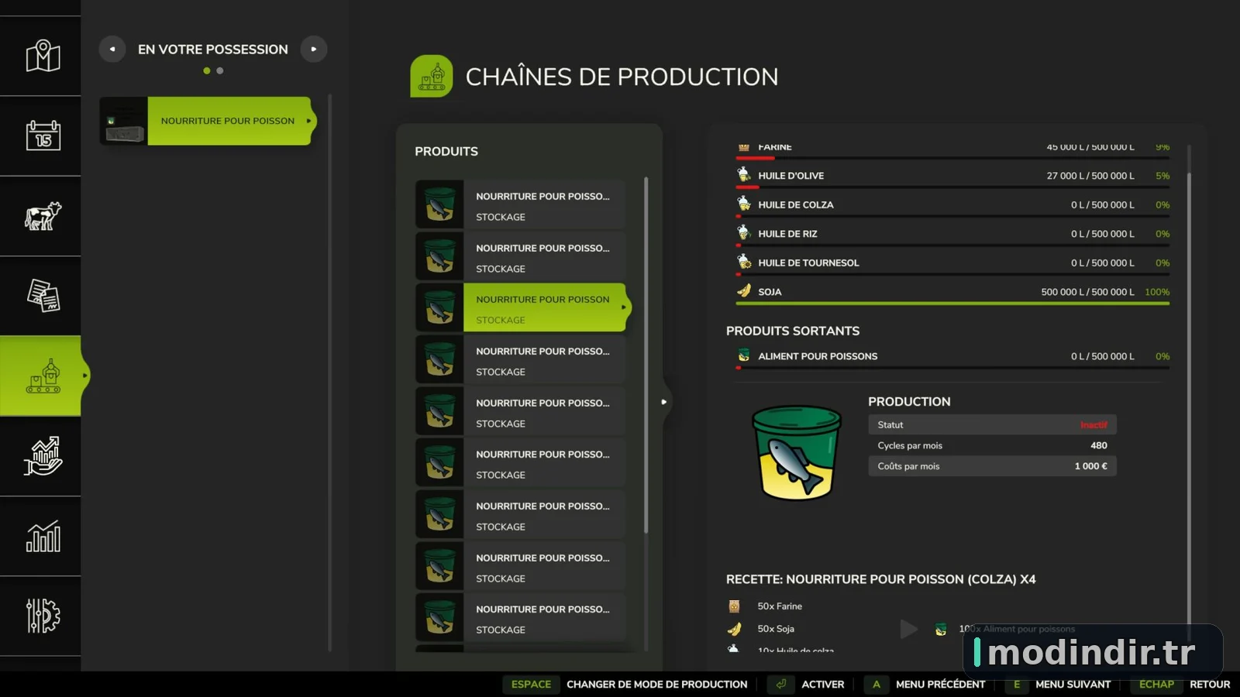Viewport: 1240px width, 697px height.
Task: Click the Huile d'olive 27 000 L amount
Action: 1090,176
